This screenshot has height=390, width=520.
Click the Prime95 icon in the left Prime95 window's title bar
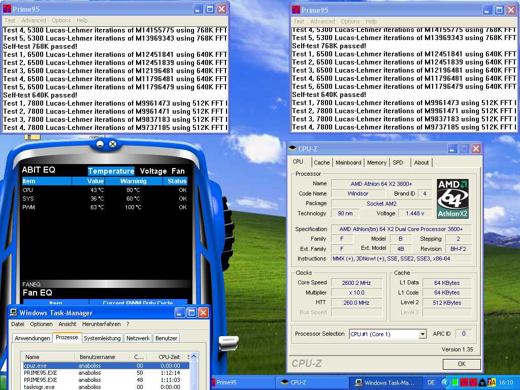7,9
